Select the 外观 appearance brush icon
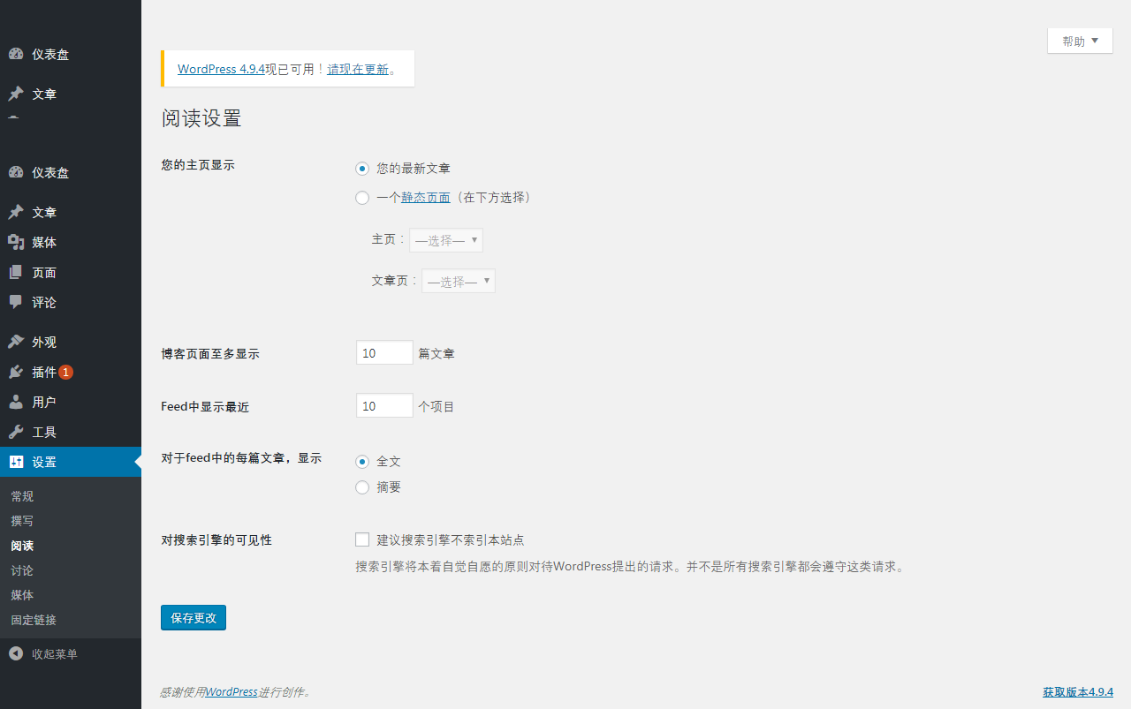This screenshot has height=709, width=1131. 16,342
